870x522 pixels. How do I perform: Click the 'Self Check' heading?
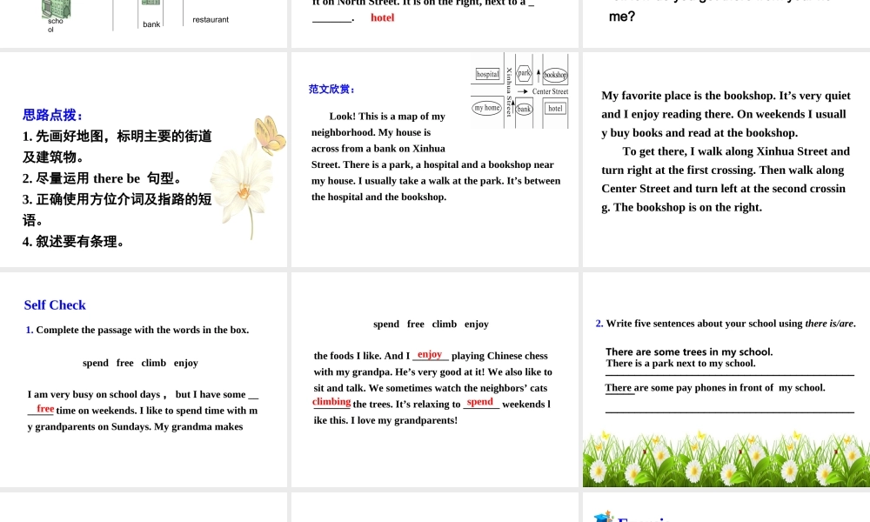55,305
